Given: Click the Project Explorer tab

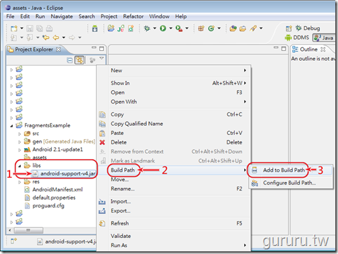Looking at the screenshot, I should coord(34,49).
